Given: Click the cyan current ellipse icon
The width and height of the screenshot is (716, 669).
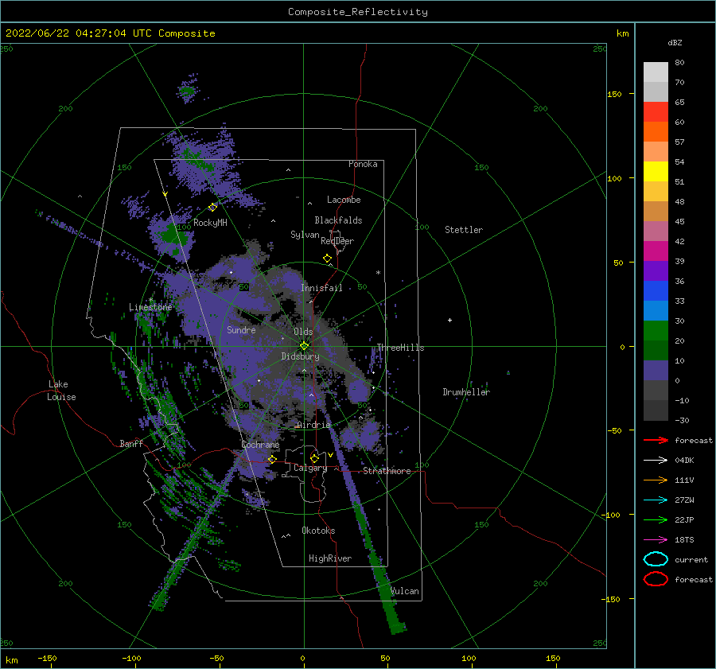Looking at the screenshot, I should tap(656, 559).
